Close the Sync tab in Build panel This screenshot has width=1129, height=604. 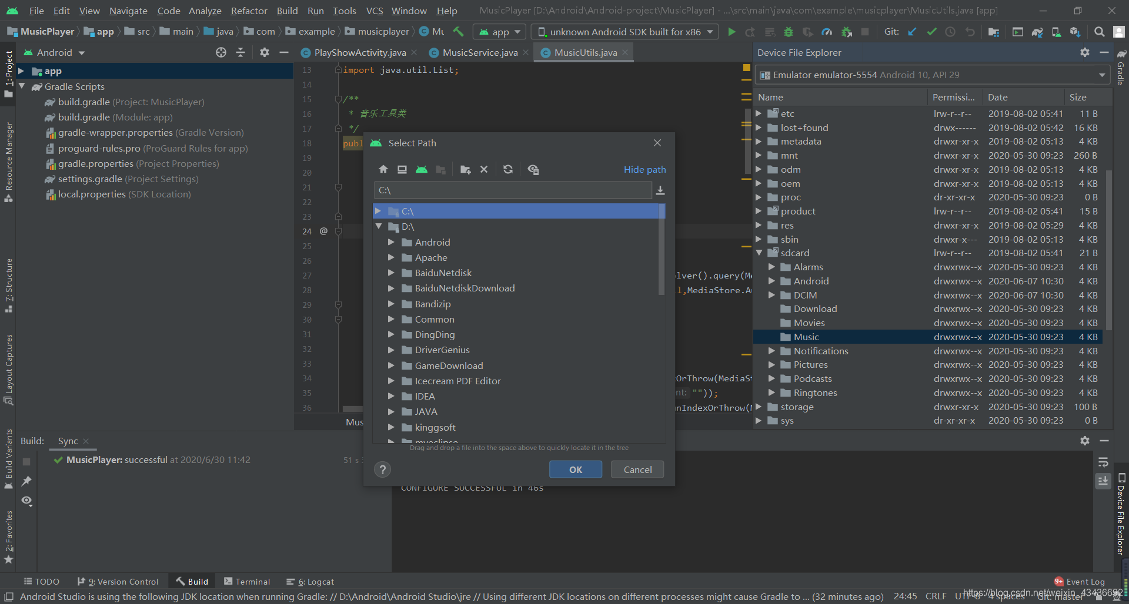tap(86, 441)
